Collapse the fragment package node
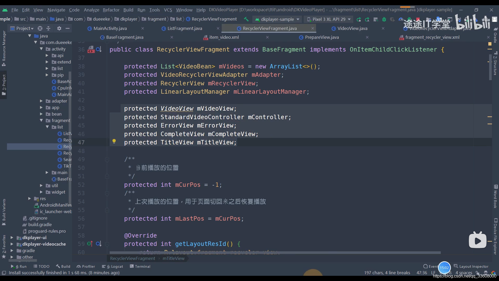This screenshot has height=281, width=499. (x=41, y=120)
